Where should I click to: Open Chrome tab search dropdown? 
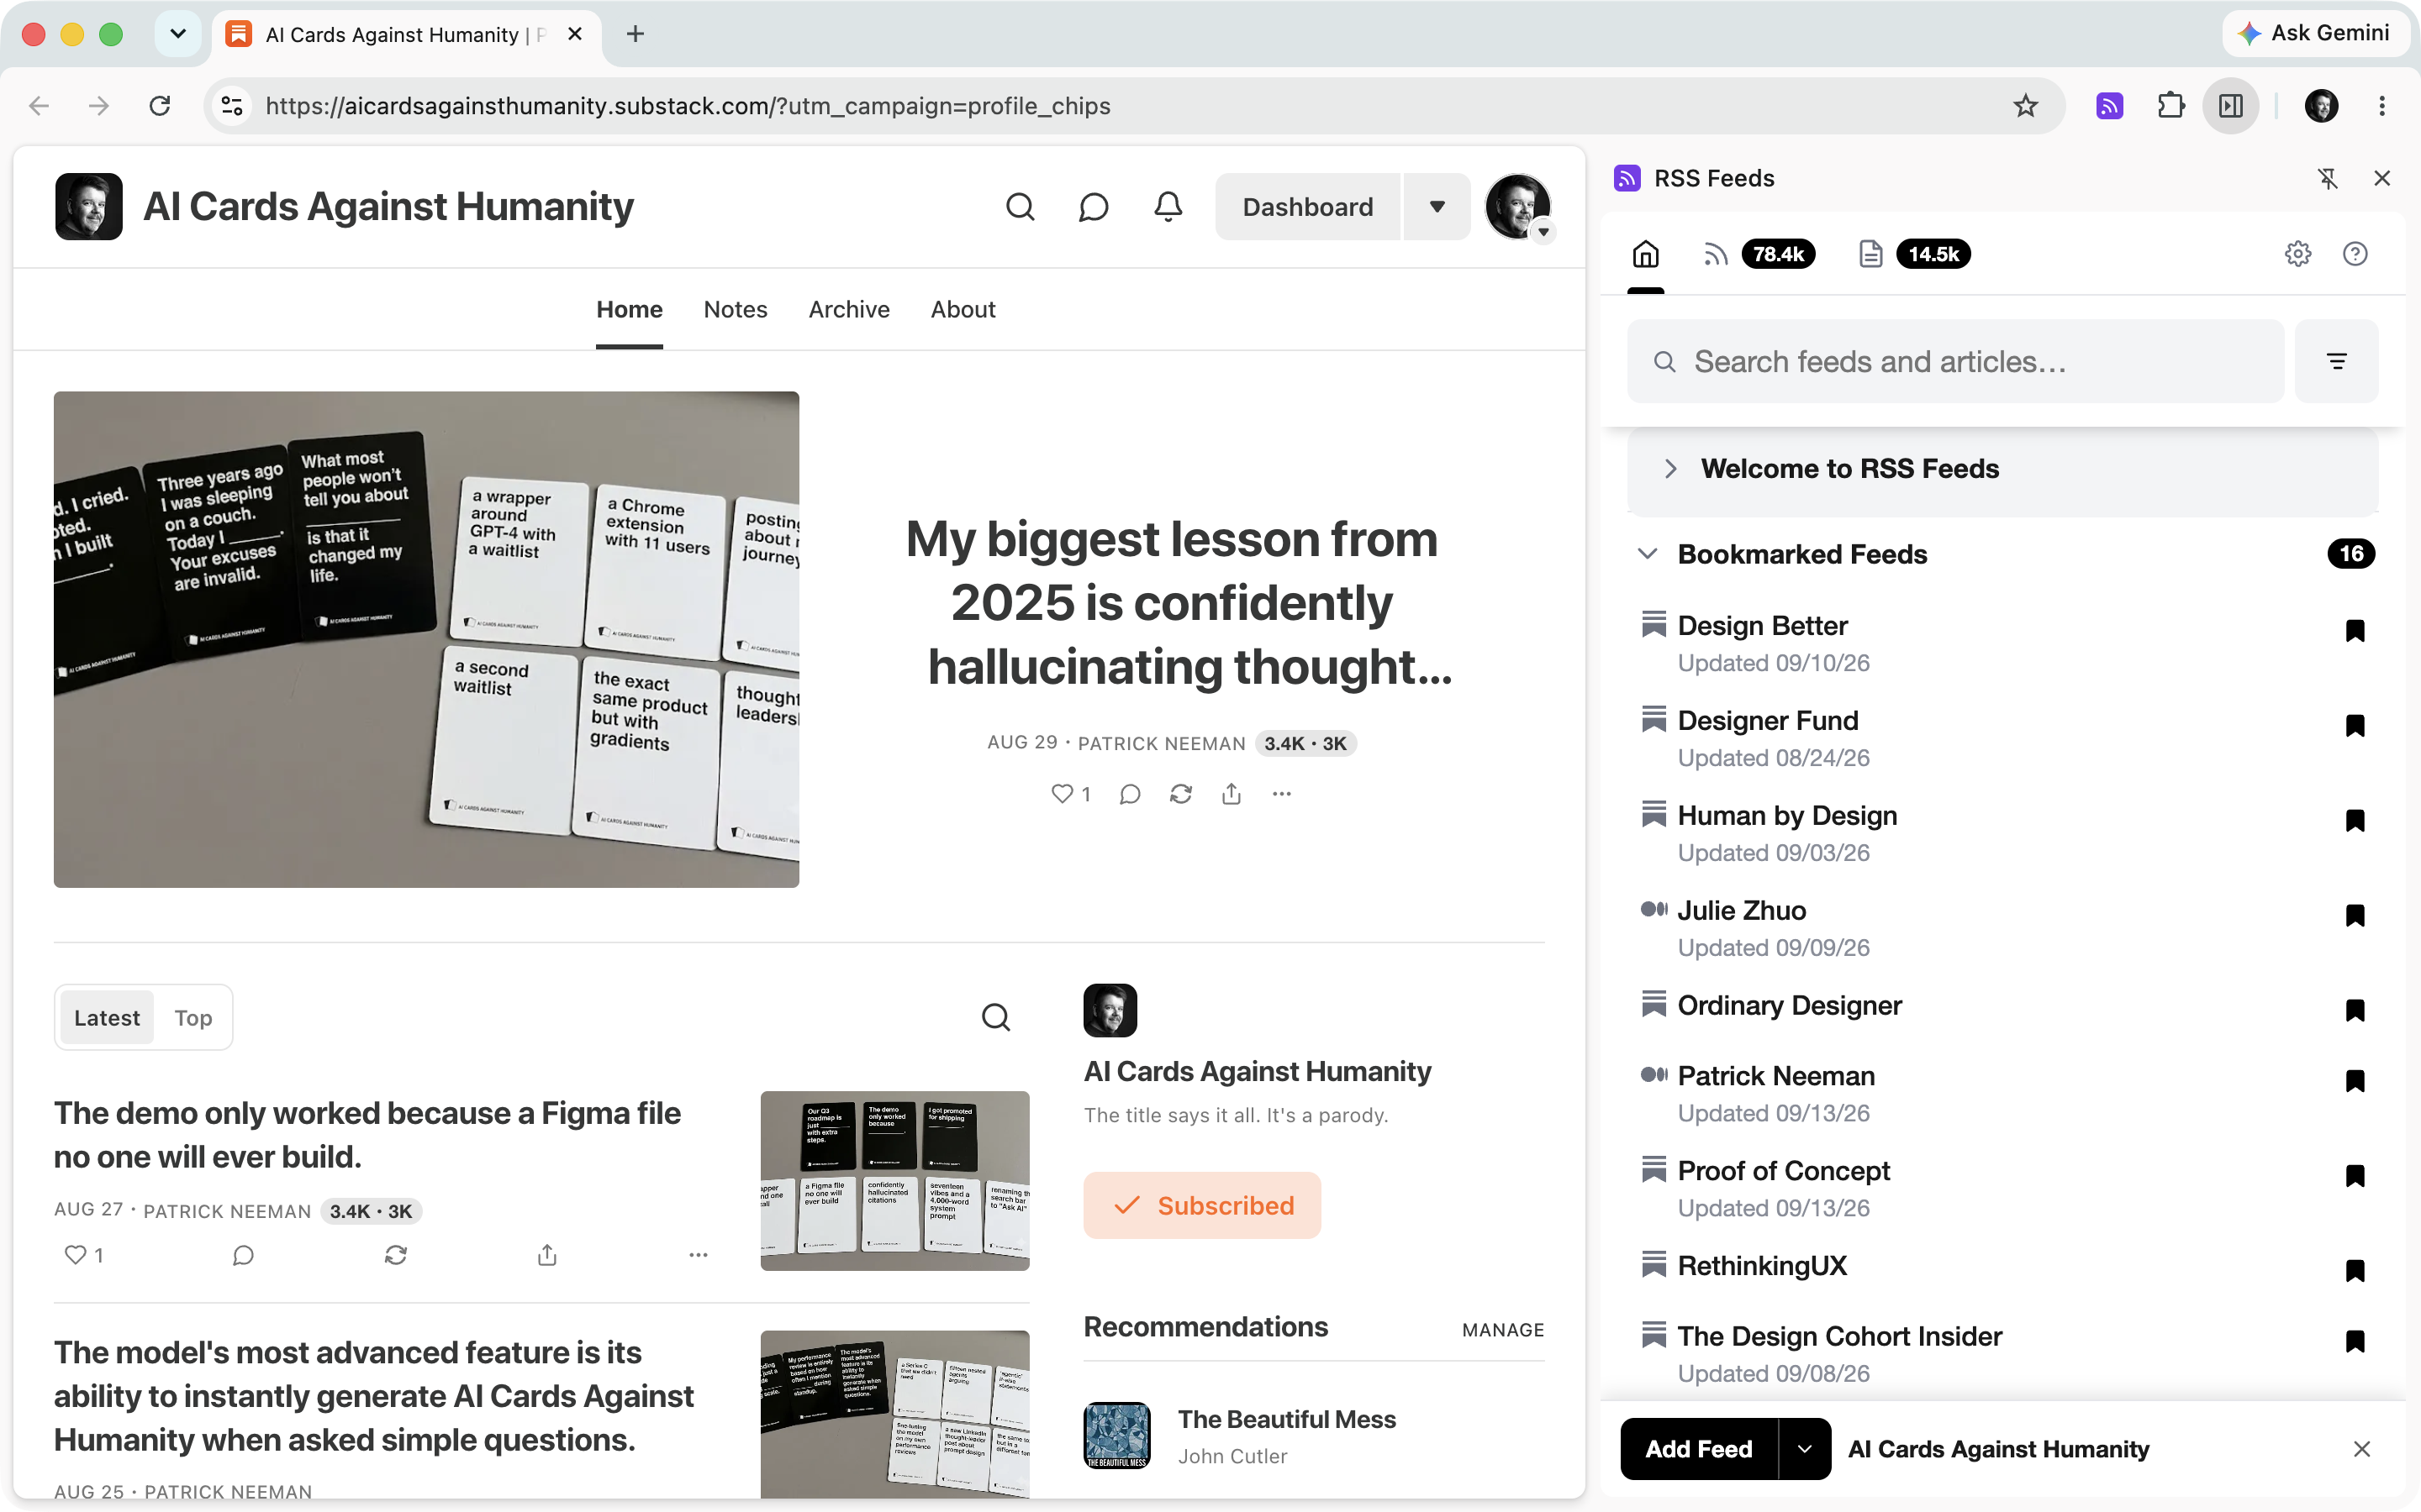(x=178, y=34)
